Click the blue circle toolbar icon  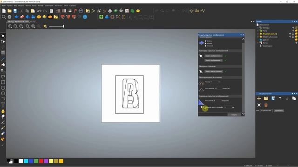click(85, 17)
